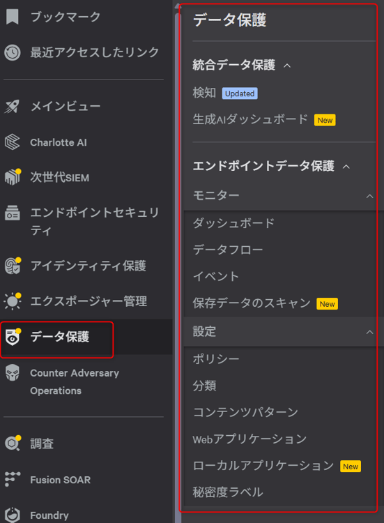Open エンドポイントセキュリティ menu
Image resolution: width=384 pixels, height=523 pixels.
95,222
